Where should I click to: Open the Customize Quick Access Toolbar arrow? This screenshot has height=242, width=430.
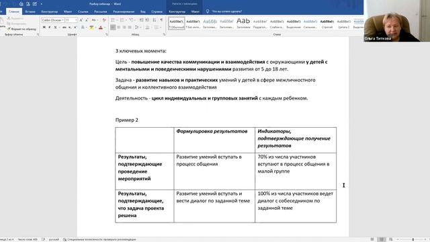coord(42,4)
